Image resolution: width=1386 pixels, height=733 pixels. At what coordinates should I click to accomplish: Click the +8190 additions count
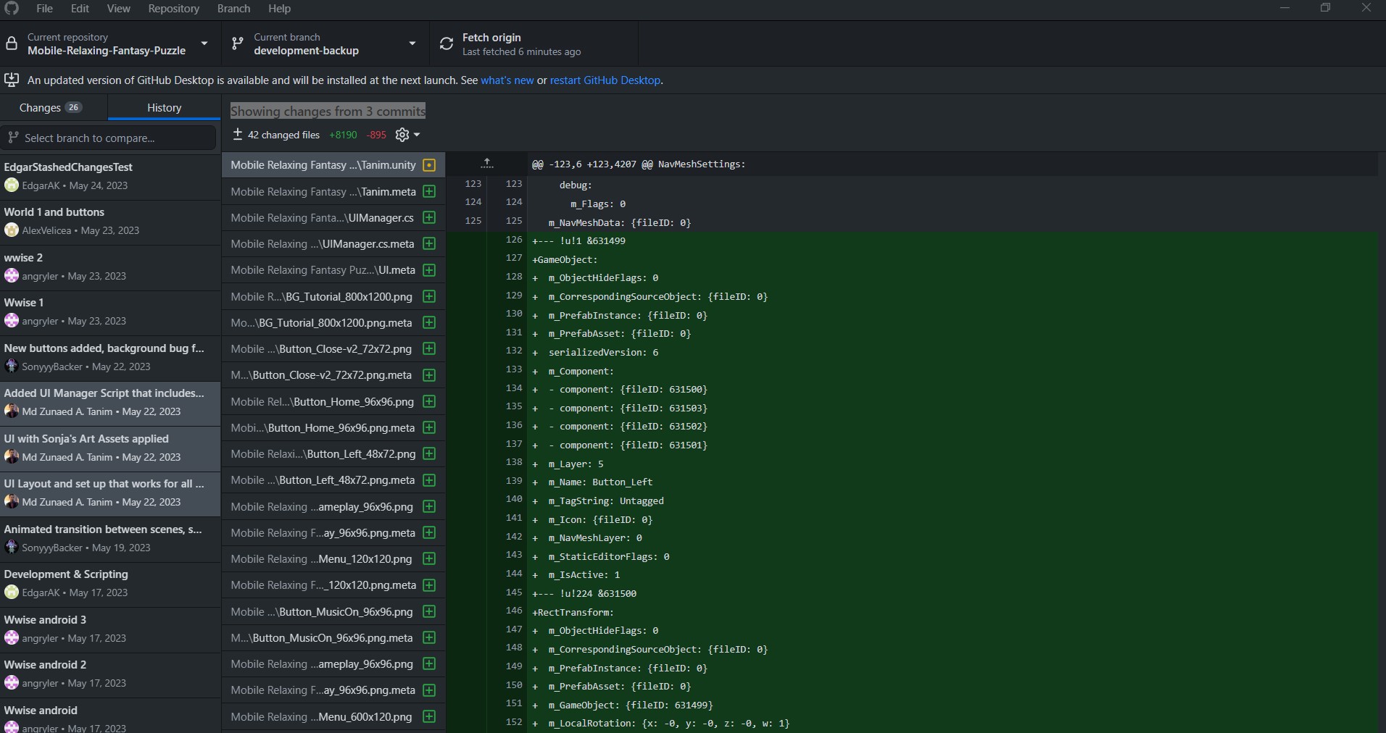343,135
